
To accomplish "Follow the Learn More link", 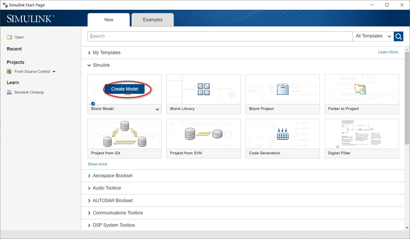I will 388,52.
